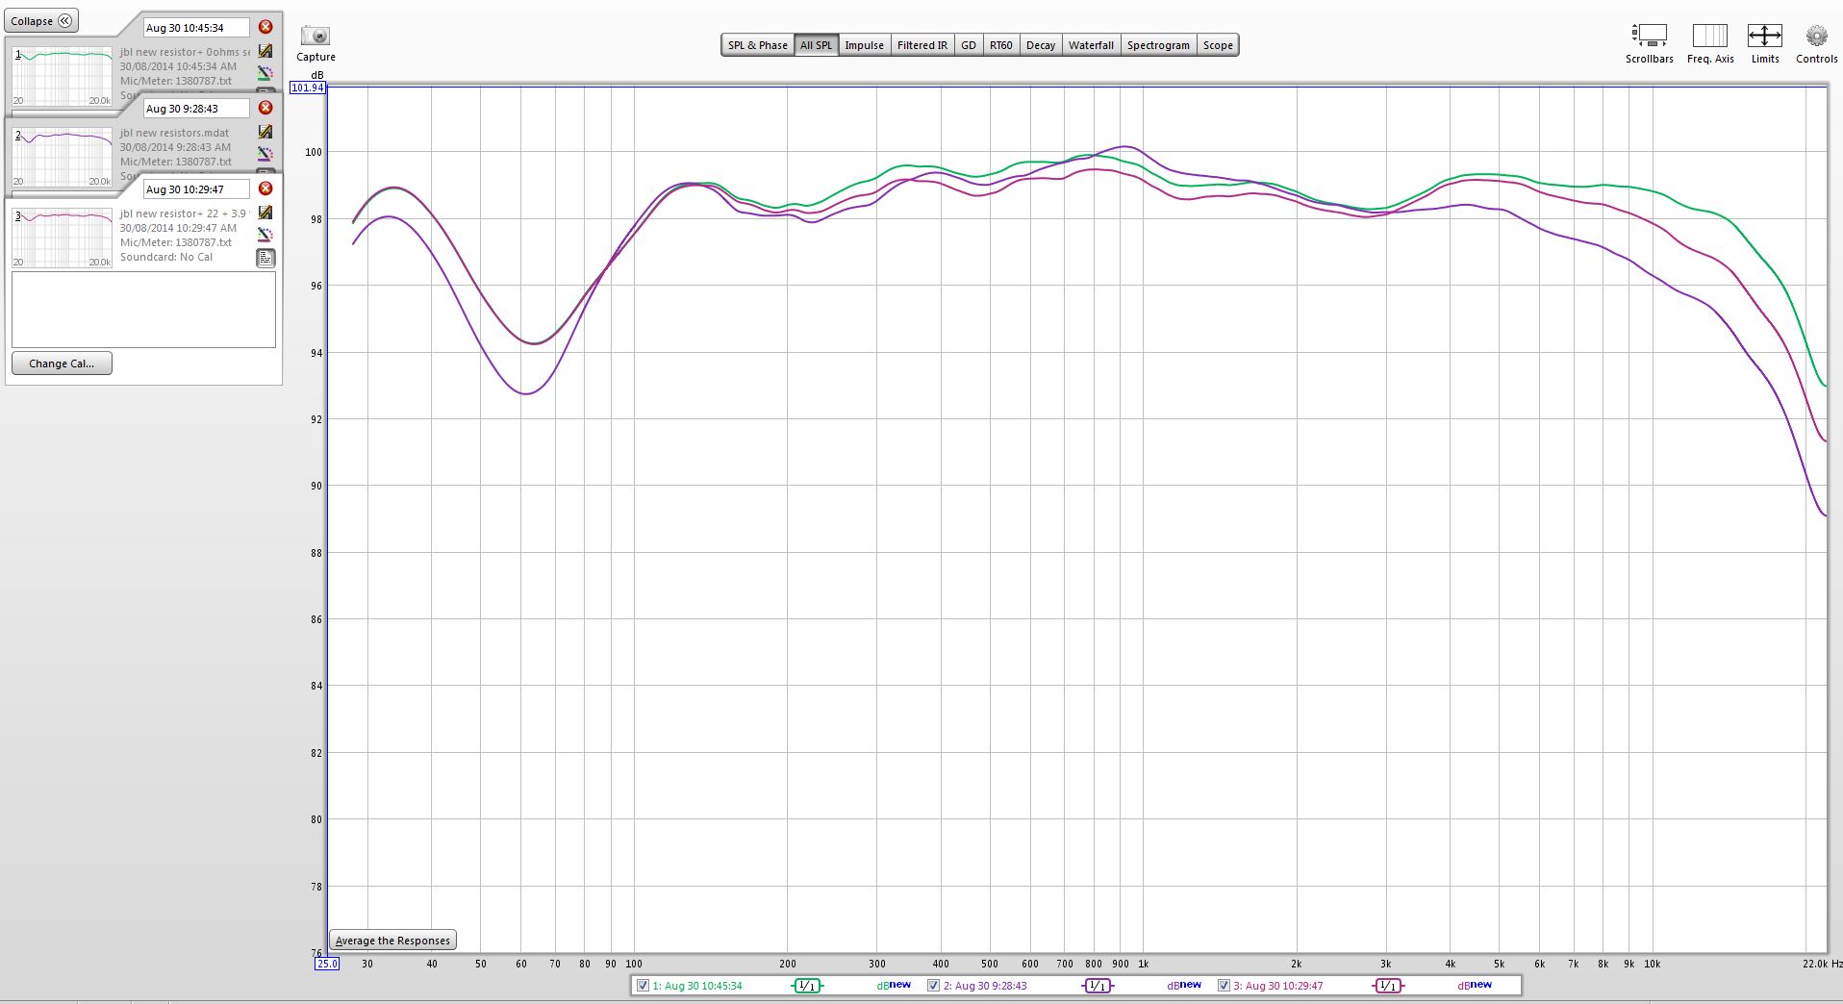The width and height of the screenshot is (1843, 1004).
Task: Select the All SPL graph tab
Action: (x=816, y=45)
